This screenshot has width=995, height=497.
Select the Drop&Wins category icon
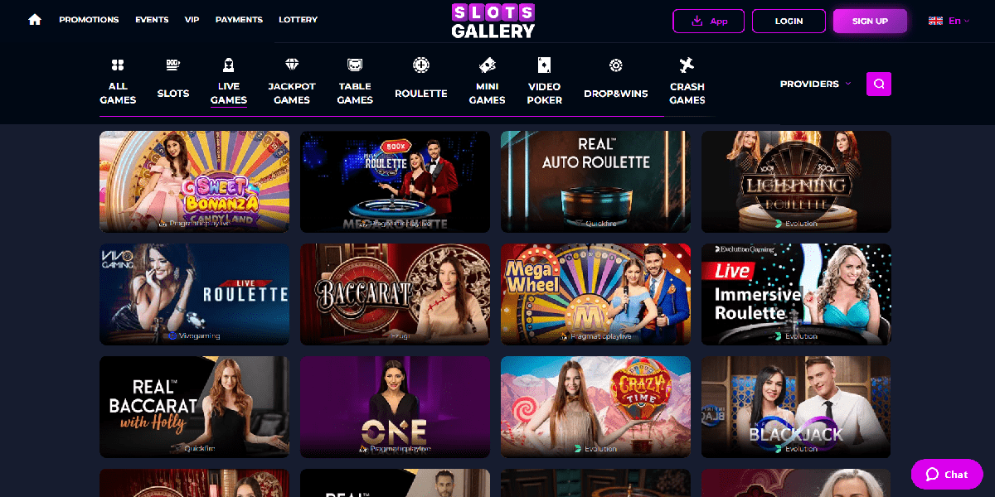615,65
